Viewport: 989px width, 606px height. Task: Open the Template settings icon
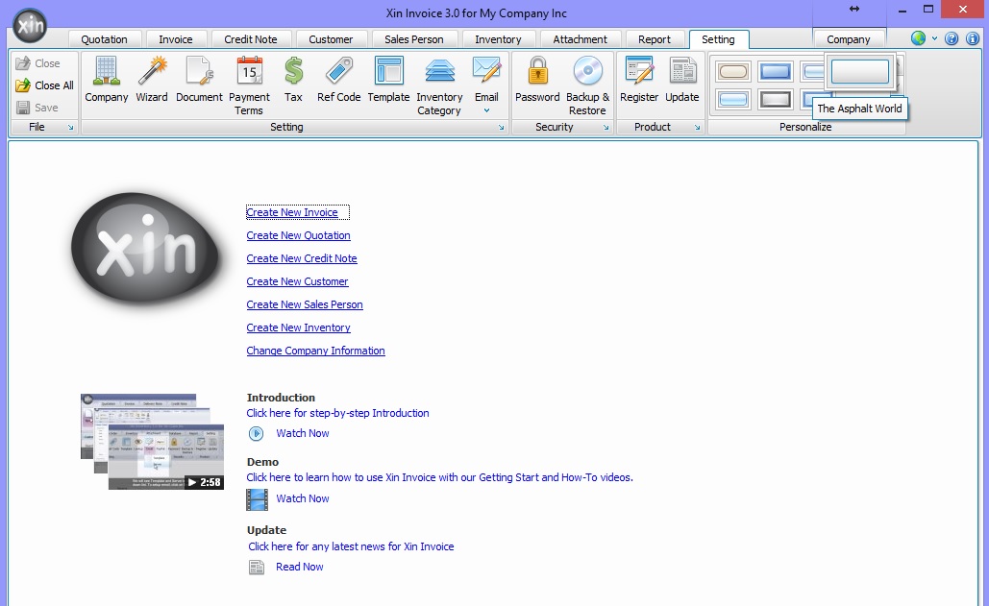pos(388,79)
